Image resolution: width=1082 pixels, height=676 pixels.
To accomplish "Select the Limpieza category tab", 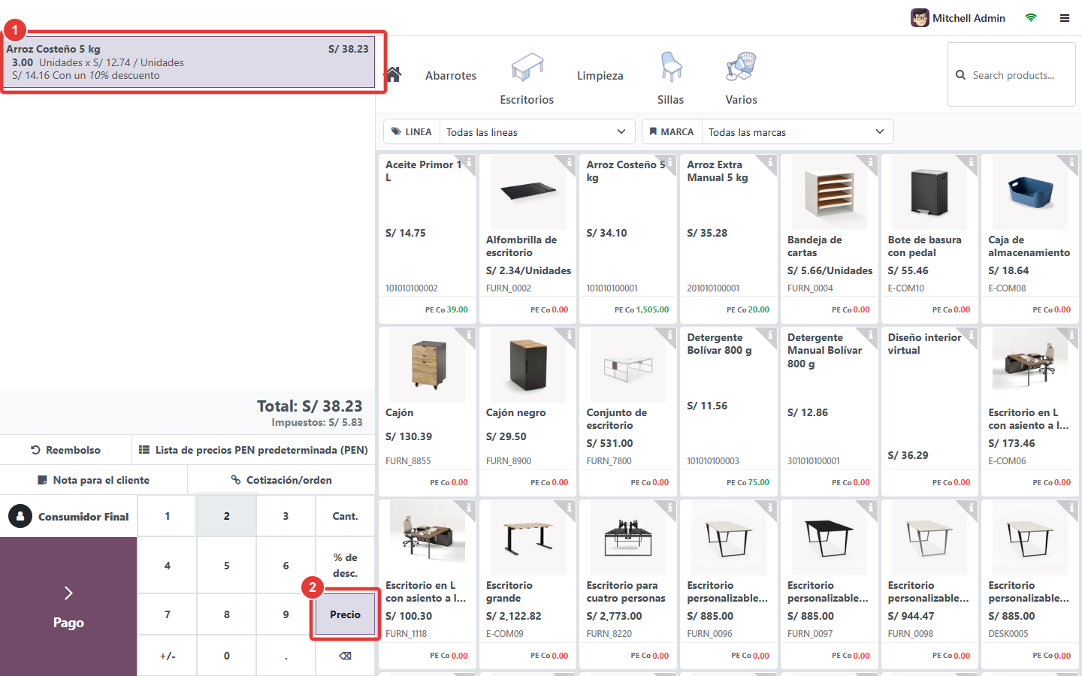I will (600, 75).
